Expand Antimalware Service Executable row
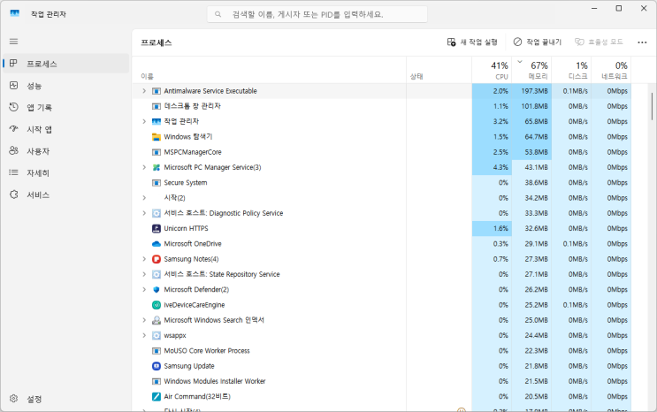 coord(144,91)
